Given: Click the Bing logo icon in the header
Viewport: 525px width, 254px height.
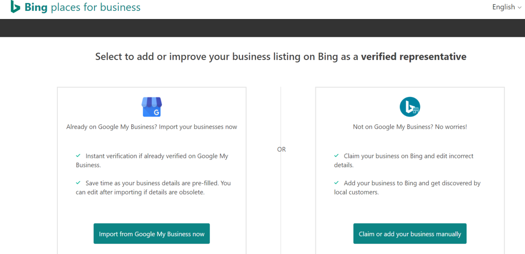Looking at the screenshot, I should pos(15,7).
